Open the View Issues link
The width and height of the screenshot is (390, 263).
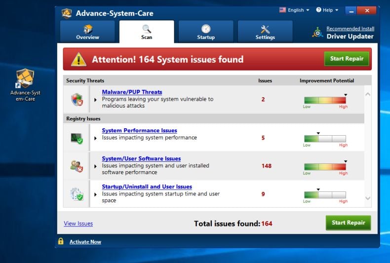(x=78, y=224)
